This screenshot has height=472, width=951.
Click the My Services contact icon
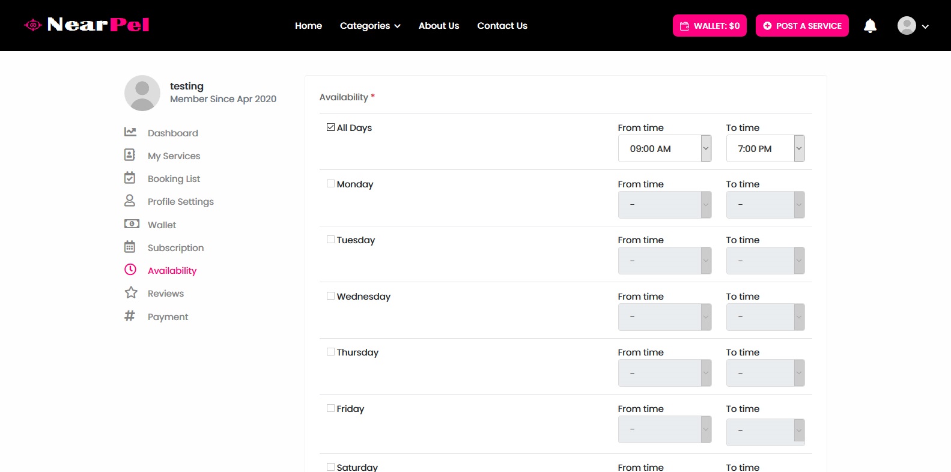pyautogui.click(x=130, y=155)
